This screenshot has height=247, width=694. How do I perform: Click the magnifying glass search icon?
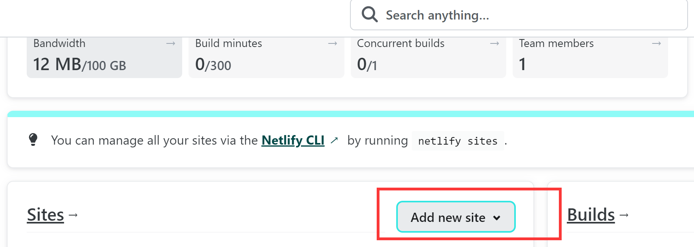[x=370, y=15]
